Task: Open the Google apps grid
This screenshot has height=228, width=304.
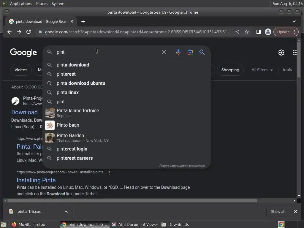Action: [x=294, y=53]
